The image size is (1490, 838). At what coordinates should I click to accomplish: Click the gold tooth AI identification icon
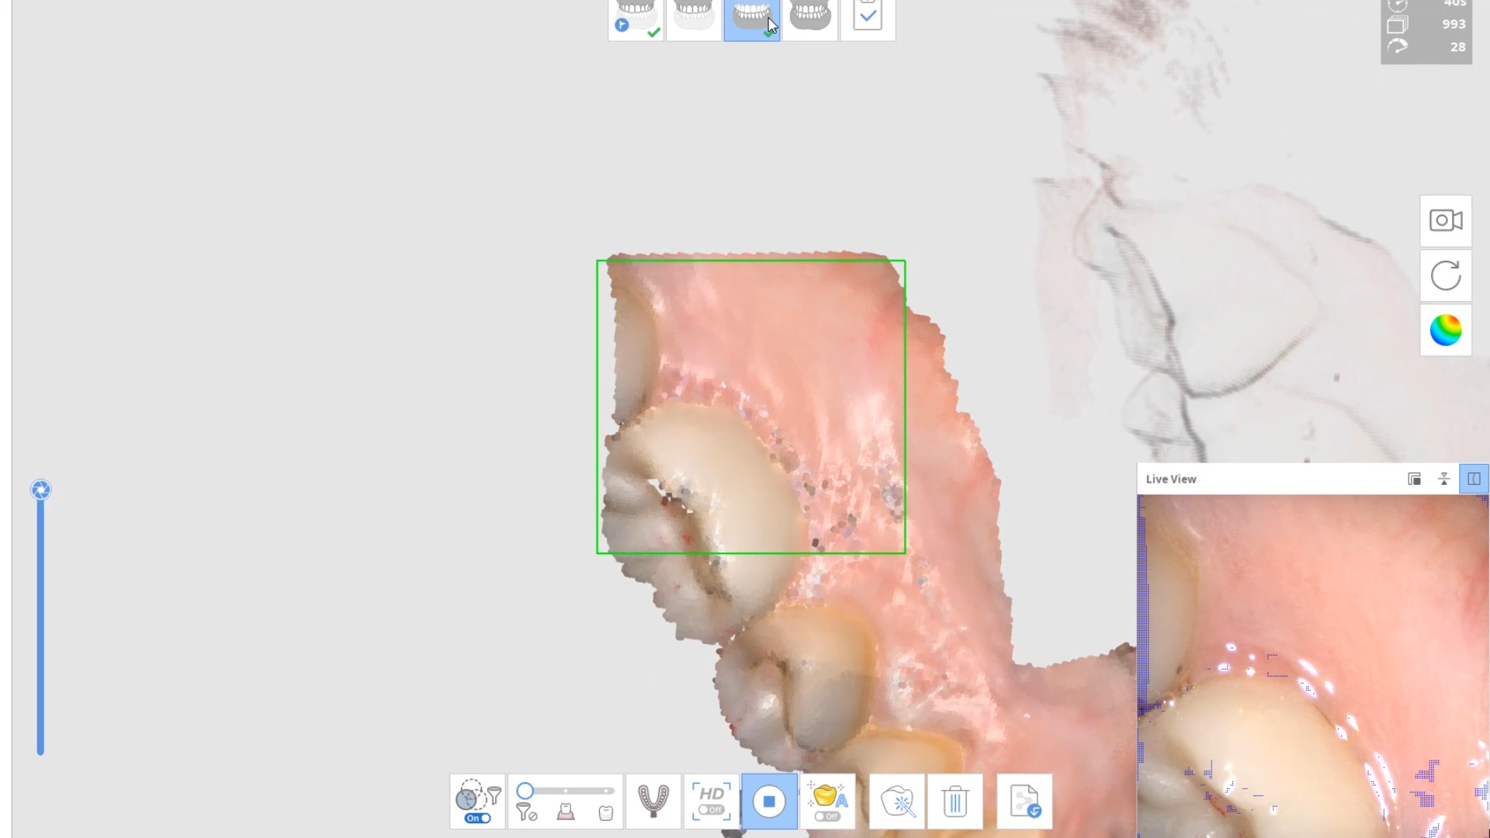click(x=828, y=795)
